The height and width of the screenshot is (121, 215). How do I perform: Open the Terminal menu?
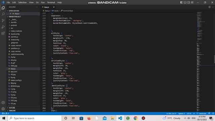coord(51,2)
